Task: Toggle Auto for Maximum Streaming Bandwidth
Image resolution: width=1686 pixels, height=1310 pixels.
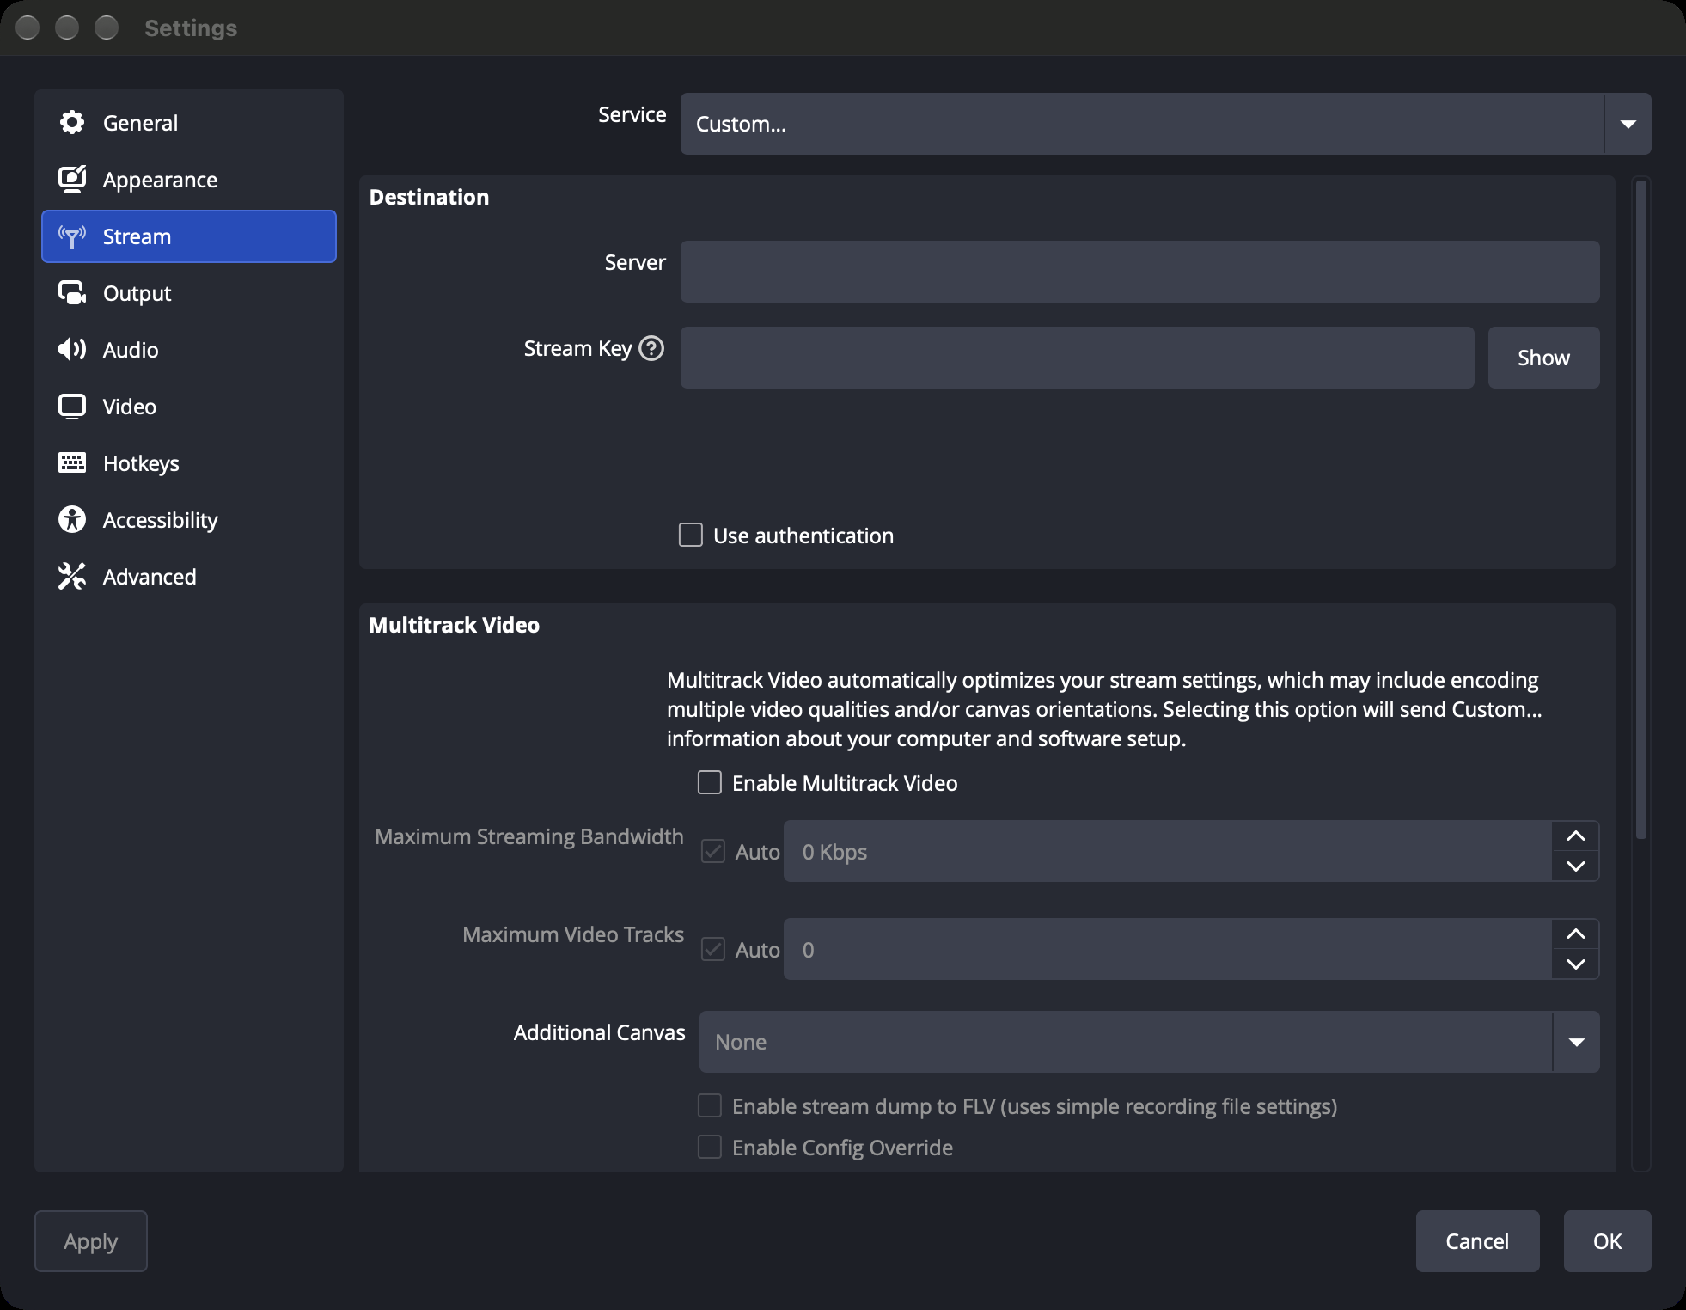Action: [713, 852]
